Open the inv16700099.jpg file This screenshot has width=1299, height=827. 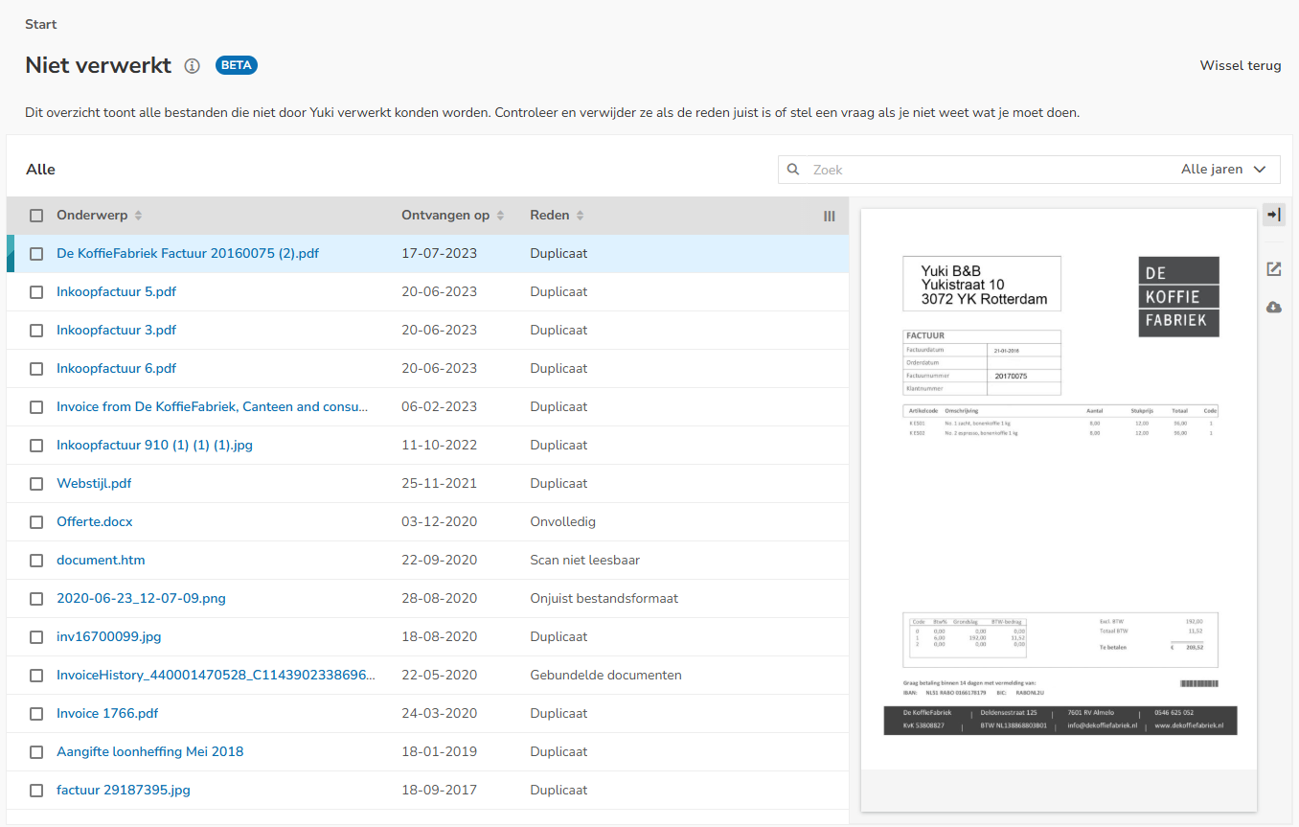(x=109, y=637)
